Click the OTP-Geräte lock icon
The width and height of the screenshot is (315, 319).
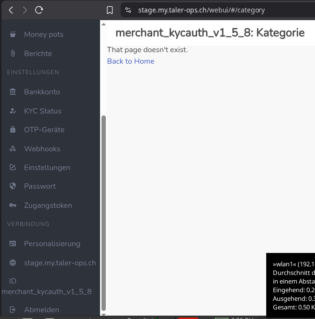tap(13, 130)
